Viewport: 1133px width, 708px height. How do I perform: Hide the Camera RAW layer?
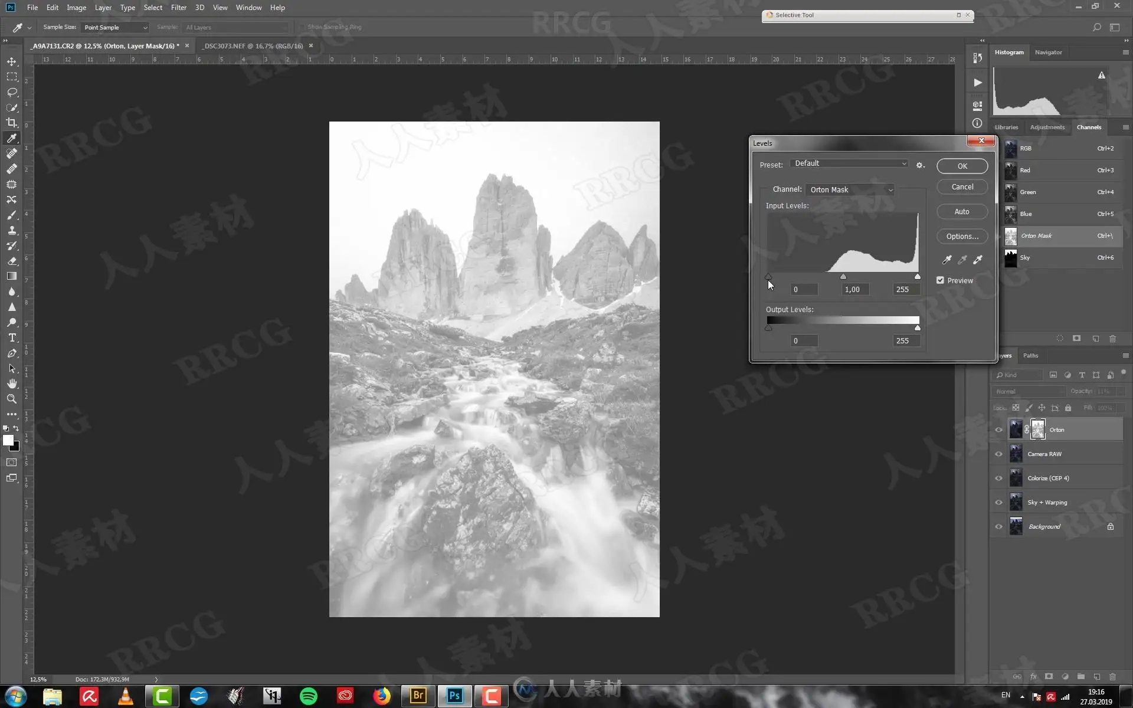999,454
